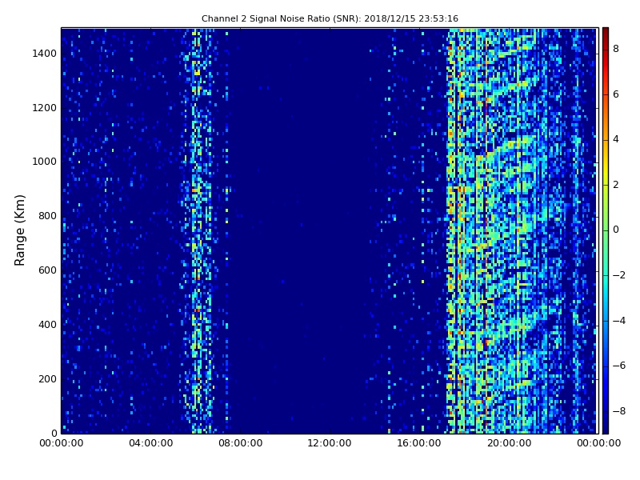
Task: Click the 'Range (Km)' y-axis label
Action: point(19,230)
